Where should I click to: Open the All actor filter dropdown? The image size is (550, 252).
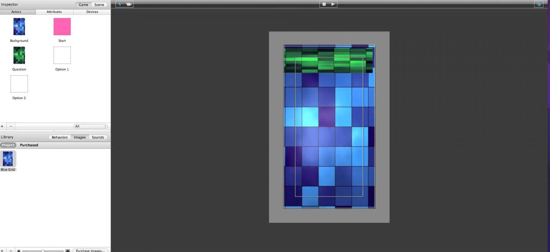pyautogui.click(x=90, y=126)
